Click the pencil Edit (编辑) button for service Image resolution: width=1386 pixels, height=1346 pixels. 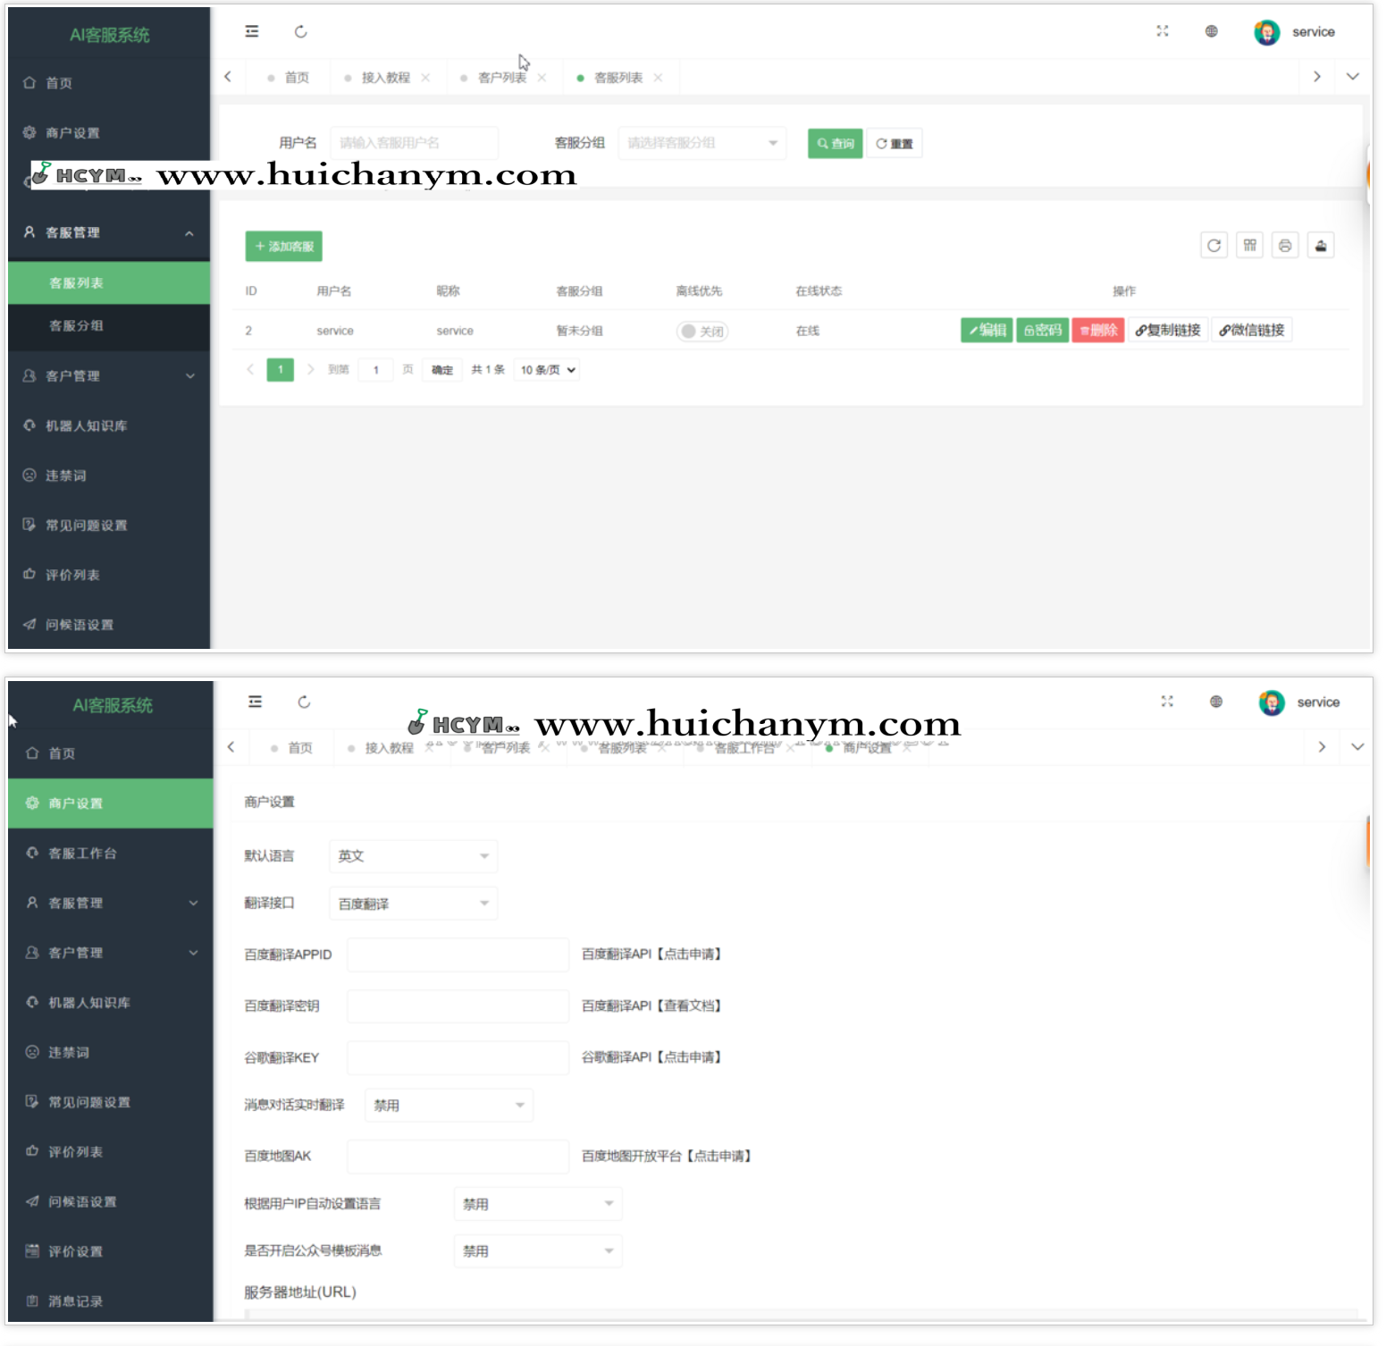(987, 331)
